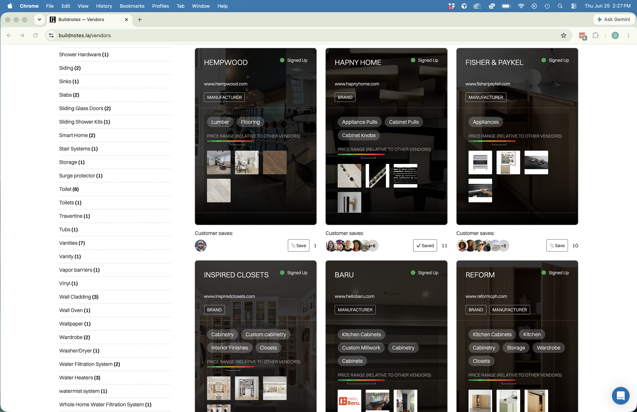
Task: Open Fisher & Paykel range oven thumbnail
Action: tap(480, 162)
